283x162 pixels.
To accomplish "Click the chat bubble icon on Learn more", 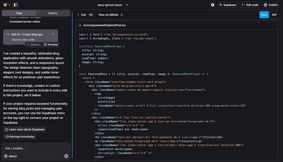I will [x=6, y=130].
